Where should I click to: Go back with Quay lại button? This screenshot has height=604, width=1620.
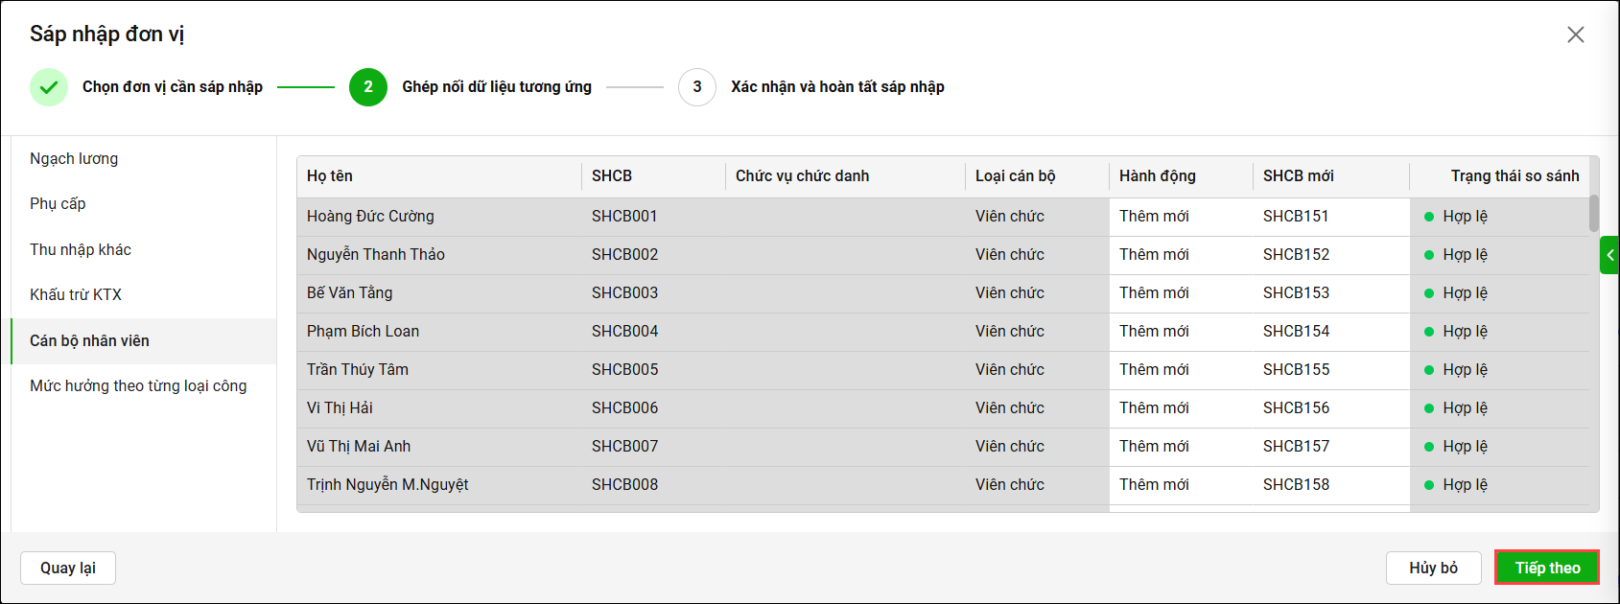pyautogui.click(x=68, y=568)
